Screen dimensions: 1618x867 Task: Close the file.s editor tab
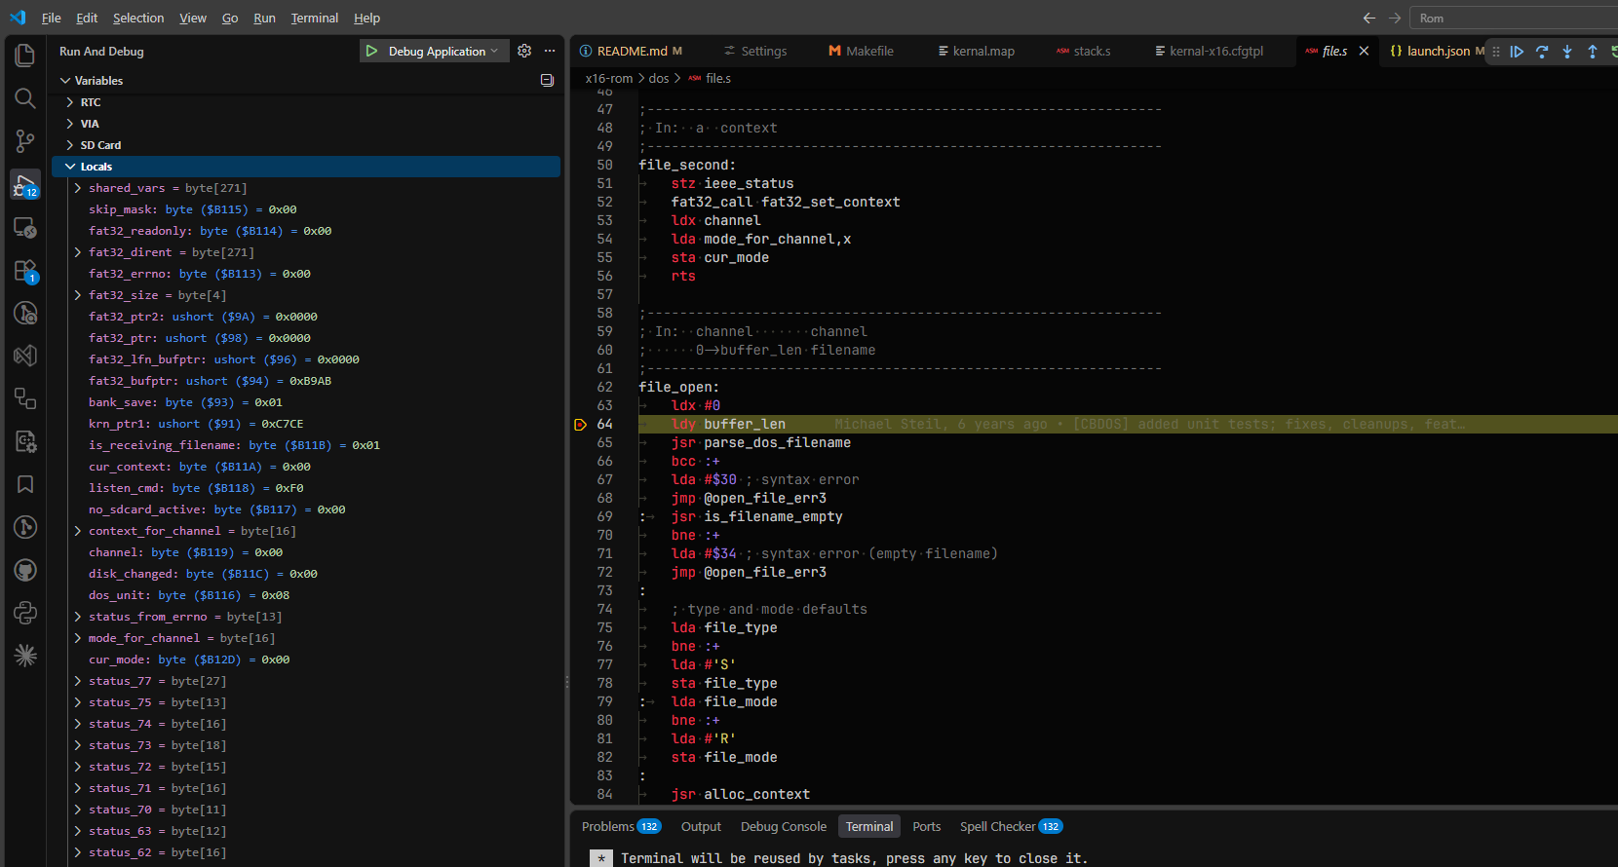coord(1364,51)
